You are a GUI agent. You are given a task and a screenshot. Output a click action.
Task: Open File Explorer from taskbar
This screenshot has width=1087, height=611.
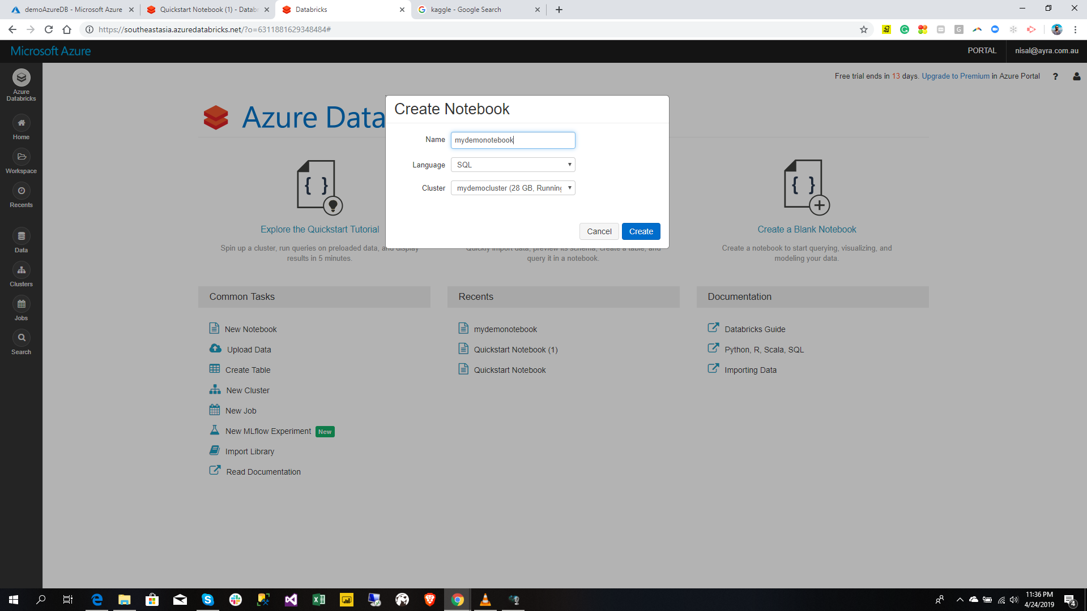[125, 600]
